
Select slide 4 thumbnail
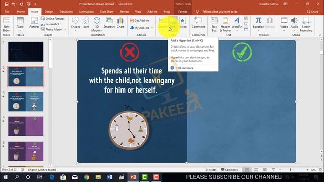(26, 126)
